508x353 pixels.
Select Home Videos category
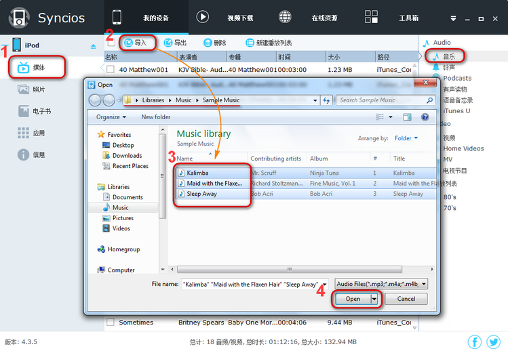[464, 148]
